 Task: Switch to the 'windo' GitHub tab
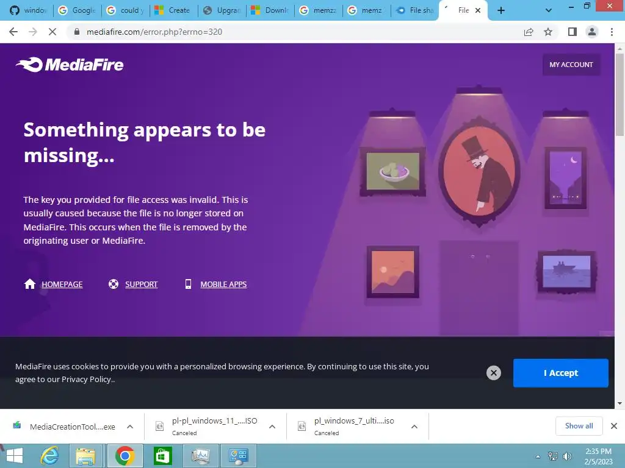(x=27, y=10)
